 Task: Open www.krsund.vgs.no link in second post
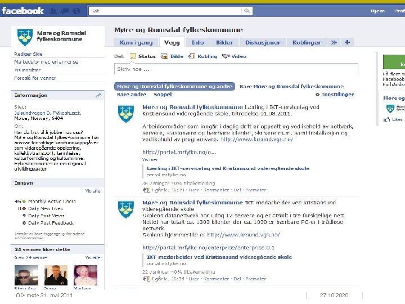[244, 235]
